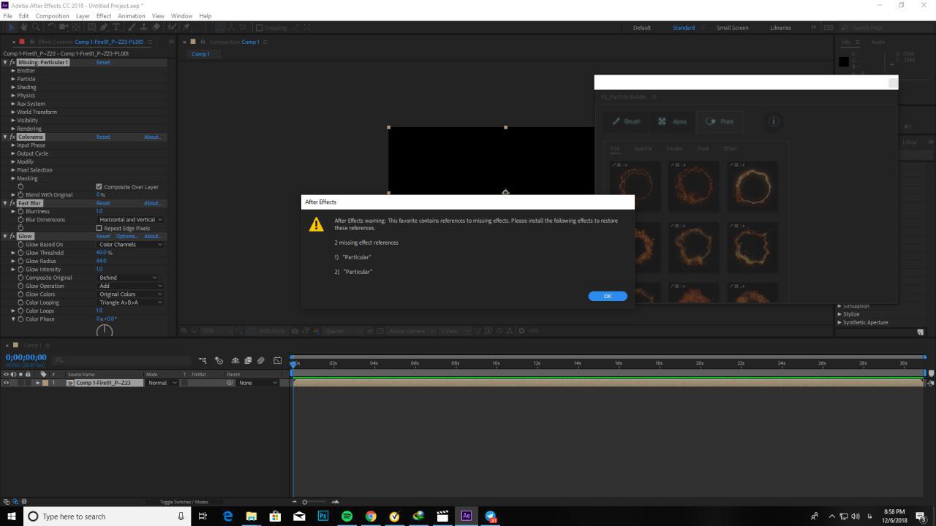Toggle the Colorama fx enable switch

click(12, 137)
